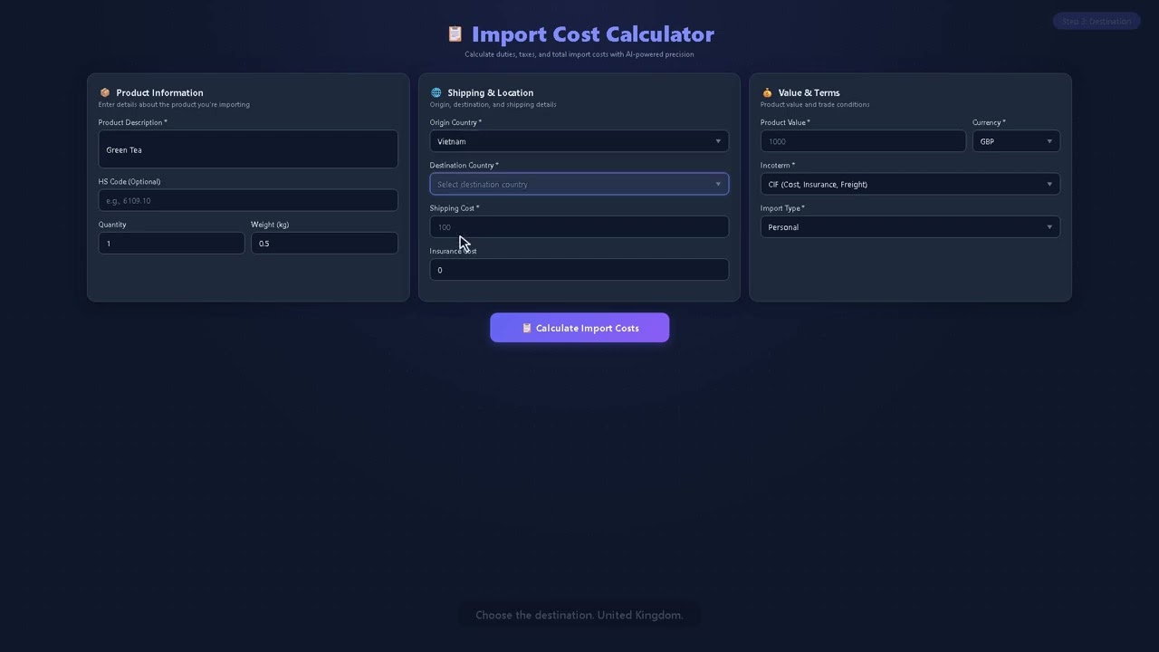Change the Import Type from Personal
The width and height of the screenshot is (1159, 652).
pyautogui.click(x=910, y=227)
